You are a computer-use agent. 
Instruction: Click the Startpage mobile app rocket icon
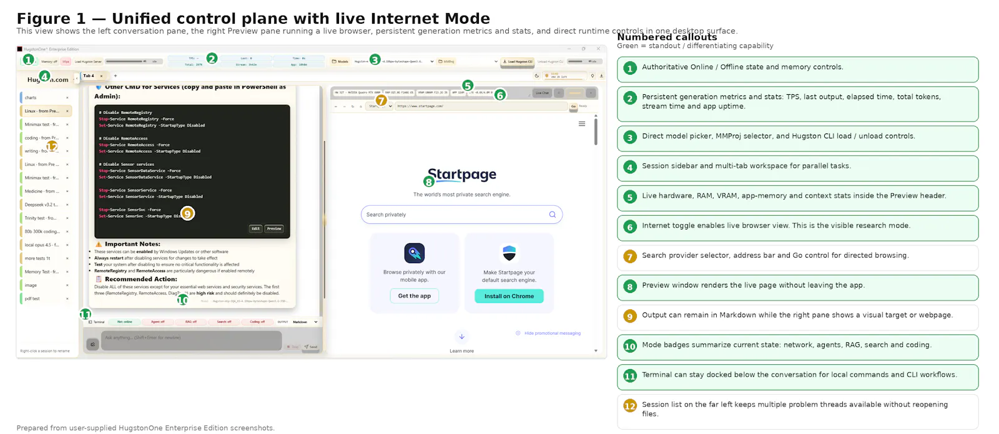415,253
